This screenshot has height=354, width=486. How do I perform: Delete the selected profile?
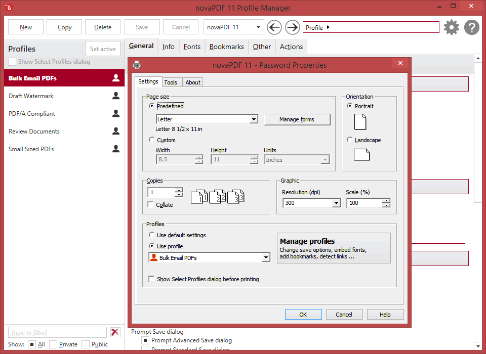pos(103,27)
